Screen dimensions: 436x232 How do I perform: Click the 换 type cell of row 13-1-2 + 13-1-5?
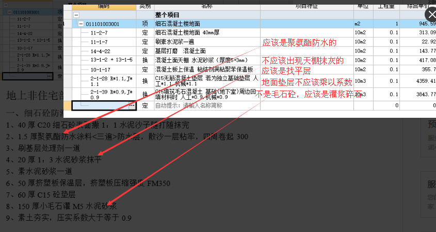(x=145, y=60)
